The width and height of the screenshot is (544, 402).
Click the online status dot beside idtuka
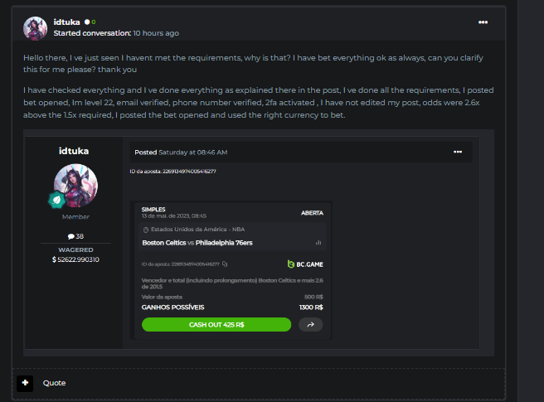[86, 22]
